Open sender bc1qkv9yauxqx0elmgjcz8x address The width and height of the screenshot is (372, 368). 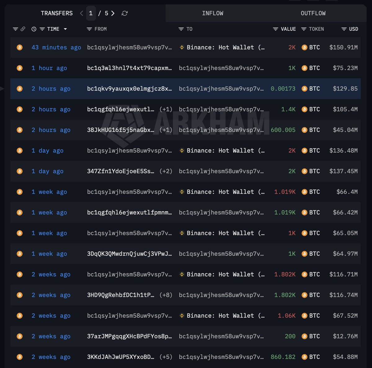pyautogui.click(x=129, y=89)
